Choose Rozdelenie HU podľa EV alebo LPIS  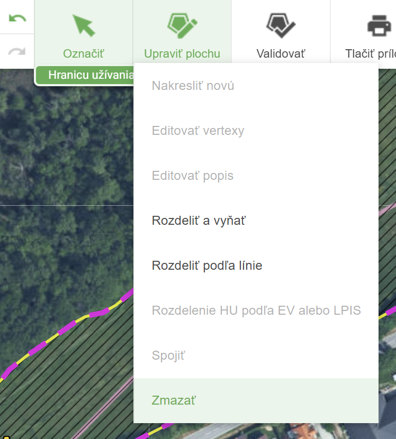(256, 310)
